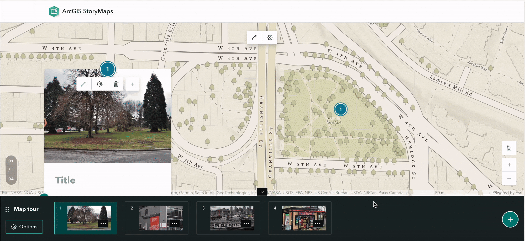This screenshot has height=241, width=525.
Task: Open the overflow menu on slide 1
Action: (x=103, y=224)
